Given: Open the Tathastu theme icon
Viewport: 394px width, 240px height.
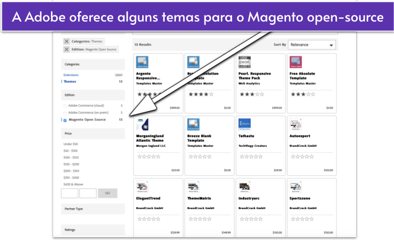Looking at the screenshot, I should [x=244, y=124].
